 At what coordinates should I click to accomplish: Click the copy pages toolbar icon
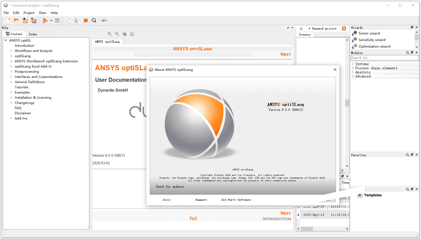[69, 20]
